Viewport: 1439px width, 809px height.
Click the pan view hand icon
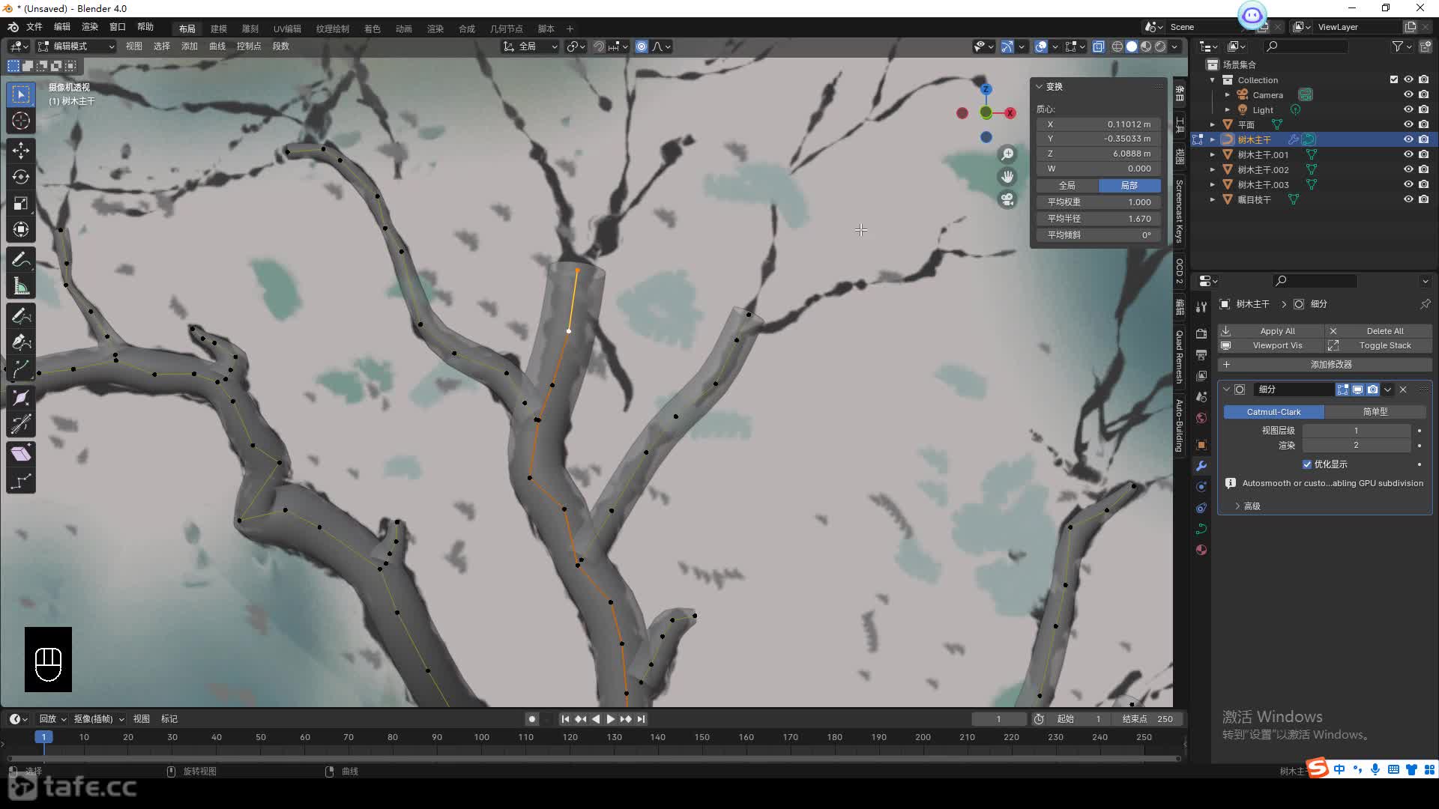[x=1007, y=177]
